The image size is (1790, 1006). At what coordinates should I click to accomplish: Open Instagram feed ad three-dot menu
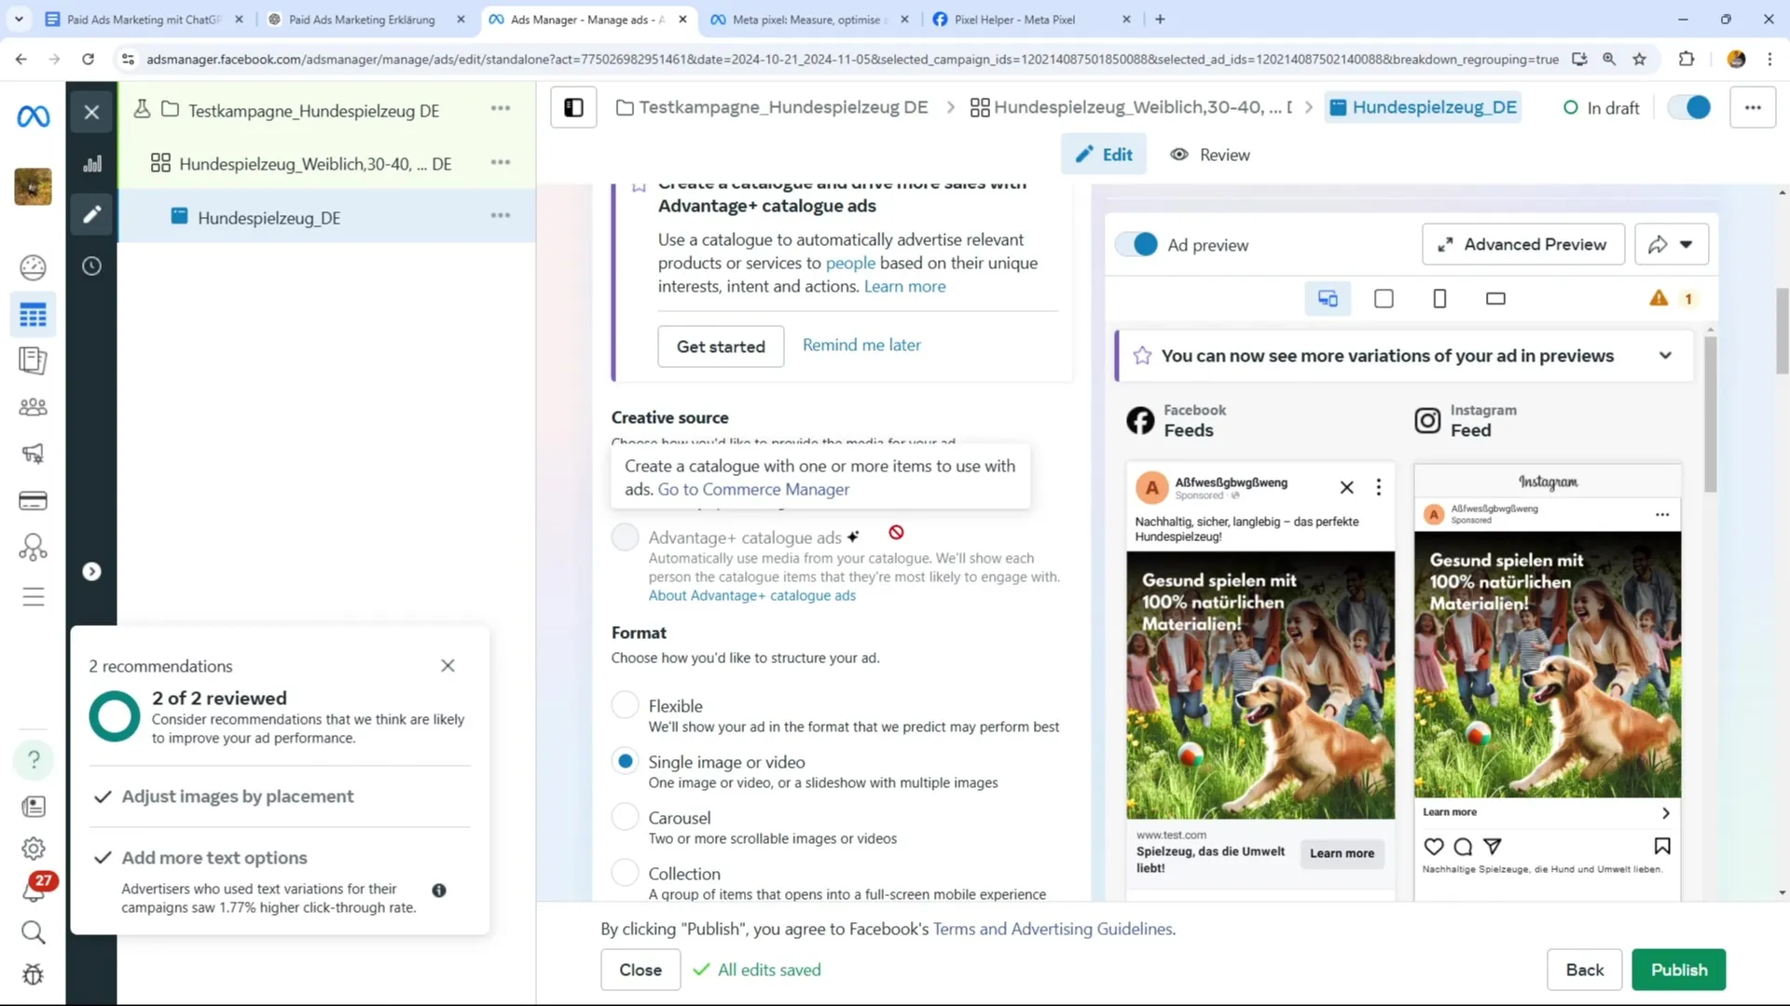tap(1662, 515)
